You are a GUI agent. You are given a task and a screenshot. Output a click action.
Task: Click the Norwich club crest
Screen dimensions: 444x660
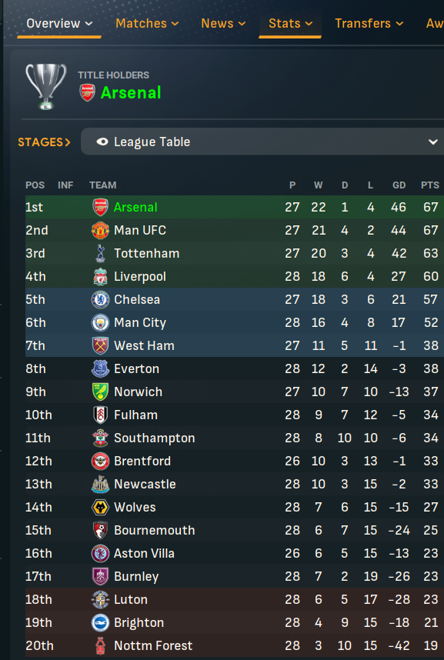click(100, 392)
